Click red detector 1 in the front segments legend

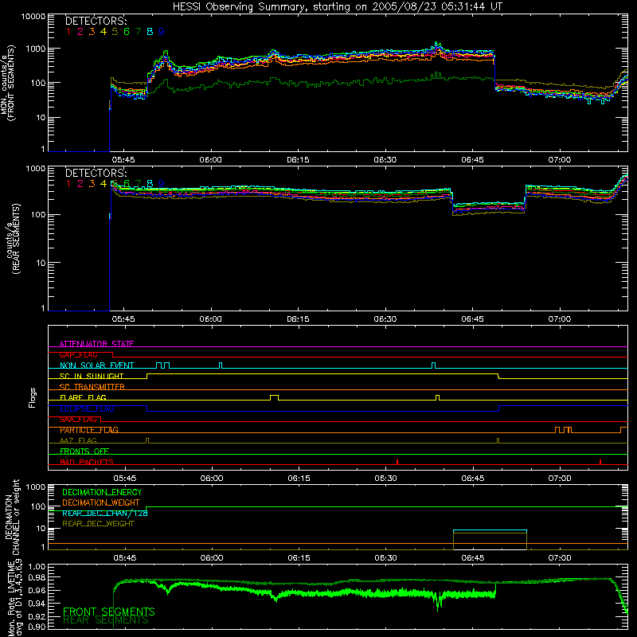click(x=68, y=32)
